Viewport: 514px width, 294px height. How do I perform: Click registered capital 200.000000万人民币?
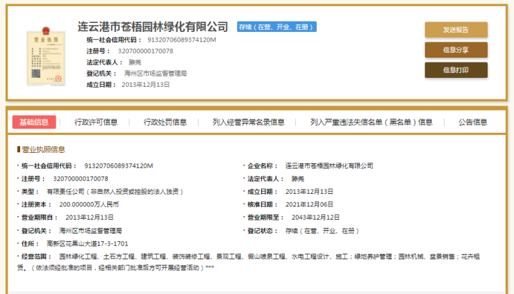pos(89,204)
